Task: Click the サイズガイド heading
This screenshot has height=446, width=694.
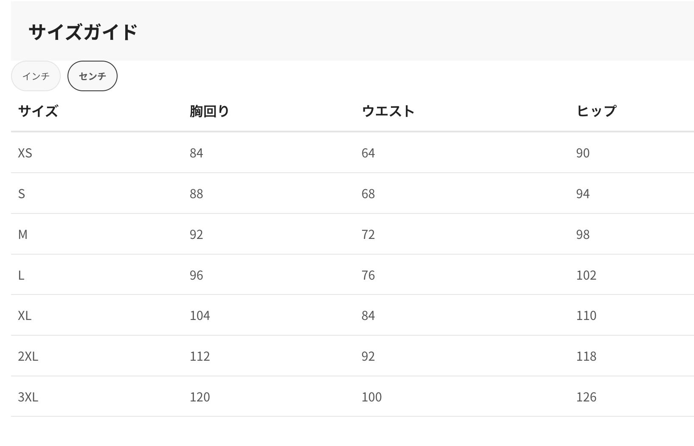Action: (83, 32)
